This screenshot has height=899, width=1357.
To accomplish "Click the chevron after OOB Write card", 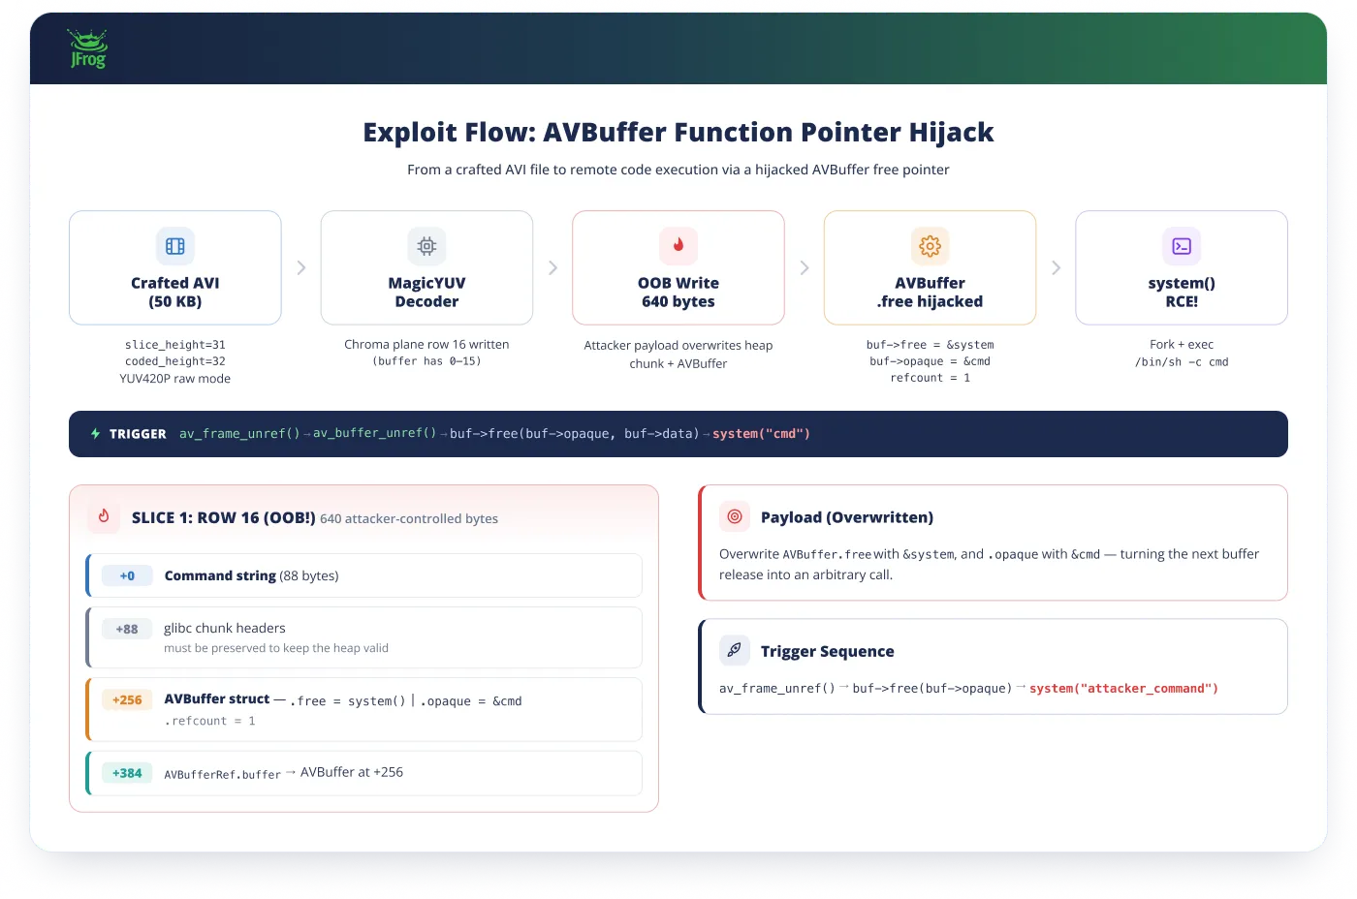I will pyautogui.click(x=805, y=267).
